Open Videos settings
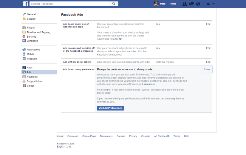Screen dimensions: 246x155 tap(31, 86)
